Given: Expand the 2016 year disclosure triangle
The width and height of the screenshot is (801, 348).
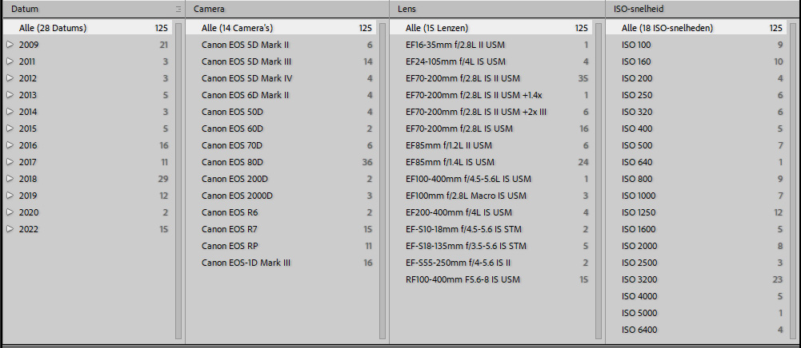Looking at the screenshot, I should [x=10, y=145].
